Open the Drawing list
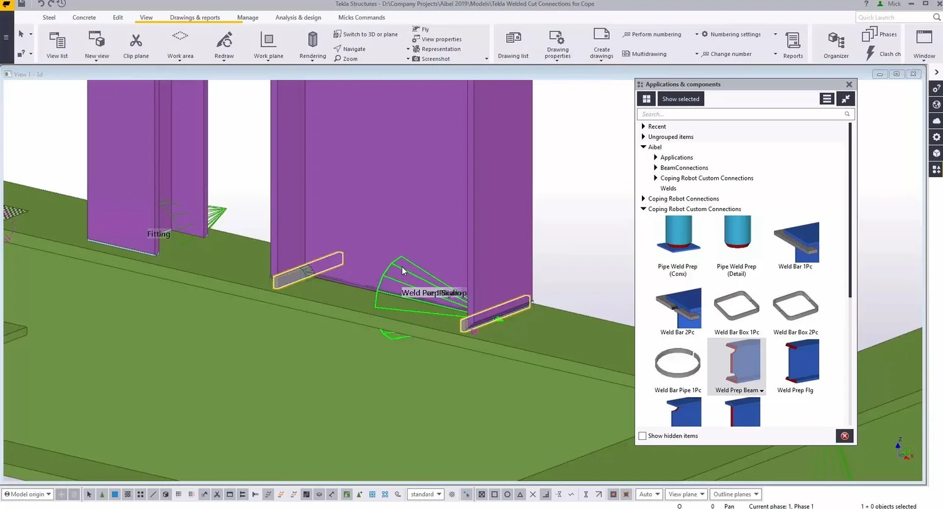This screenshot has height=509, width=943. (x=513, y=44)
